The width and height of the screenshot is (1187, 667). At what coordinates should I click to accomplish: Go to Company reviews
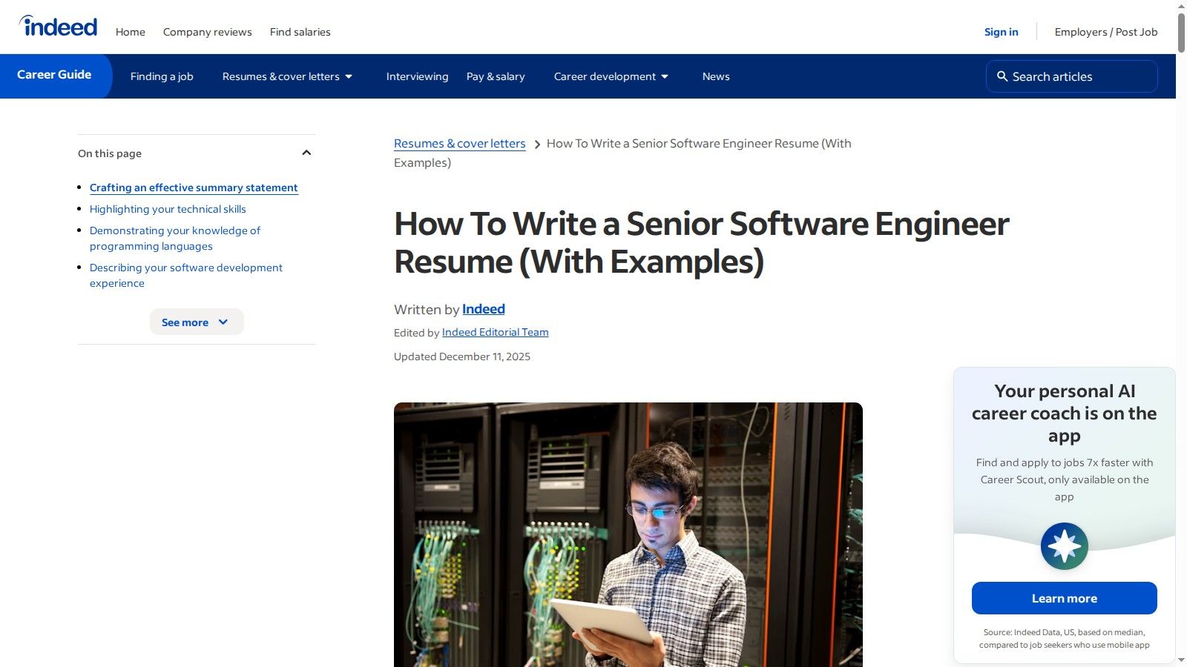pyautogui.click(x=207, y=32)
